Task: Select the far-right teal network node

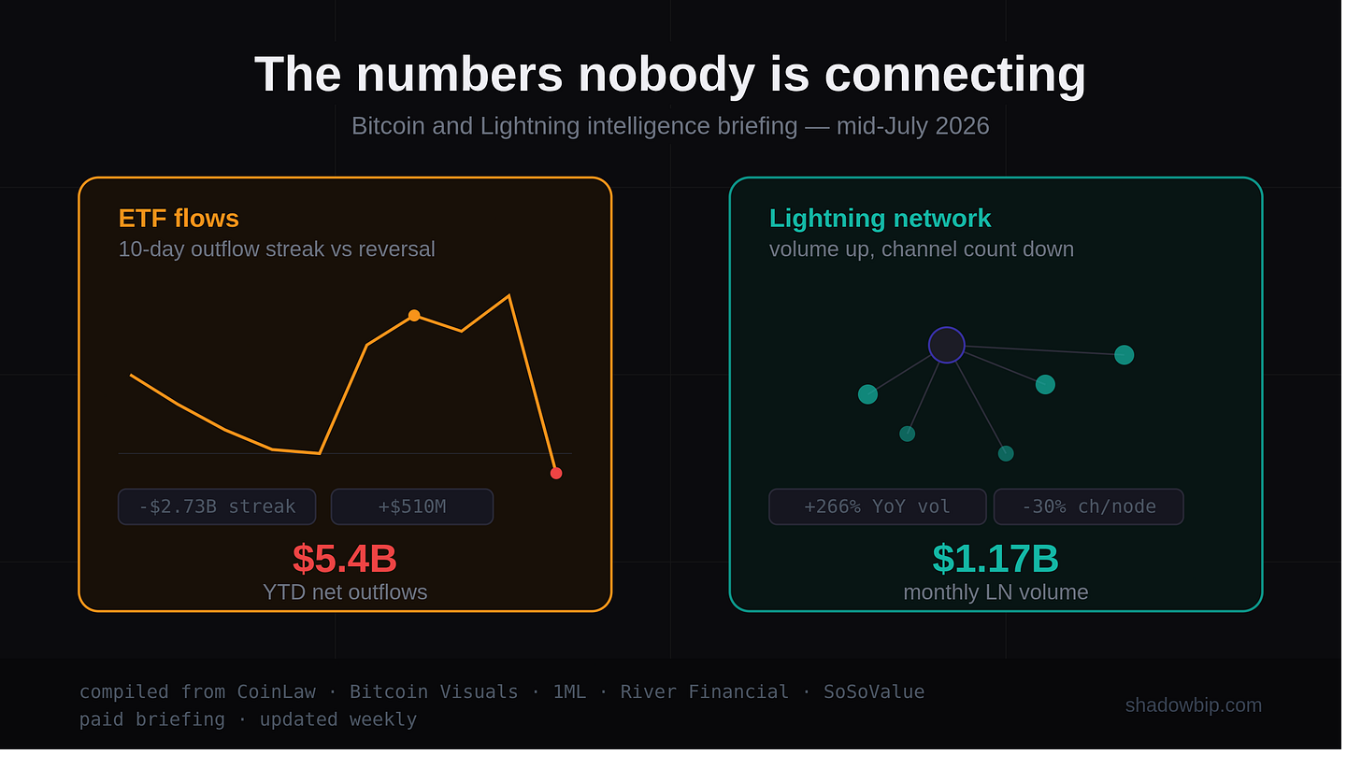Action: click(x=1124, y=355)
